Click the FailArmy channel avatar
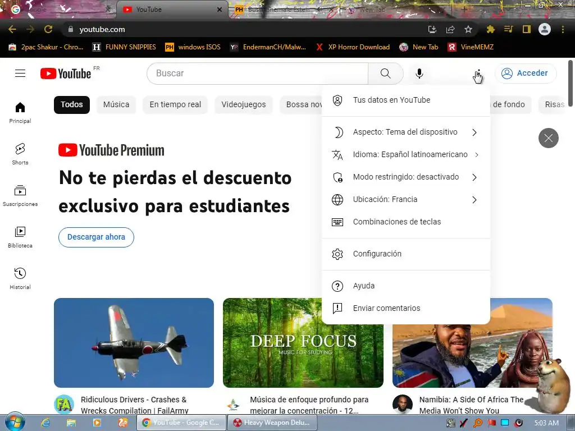Image resolution: width=575 pixels, height=431 pixels. point(64,405)
